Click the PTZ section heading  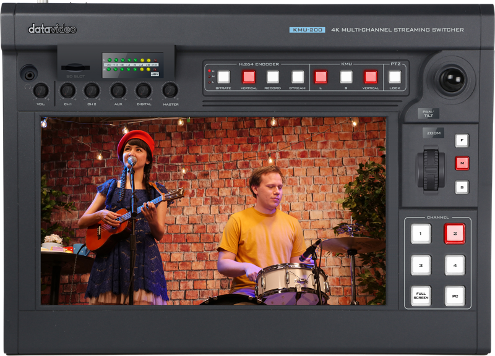pyautogui.click(x=395, y=64)
